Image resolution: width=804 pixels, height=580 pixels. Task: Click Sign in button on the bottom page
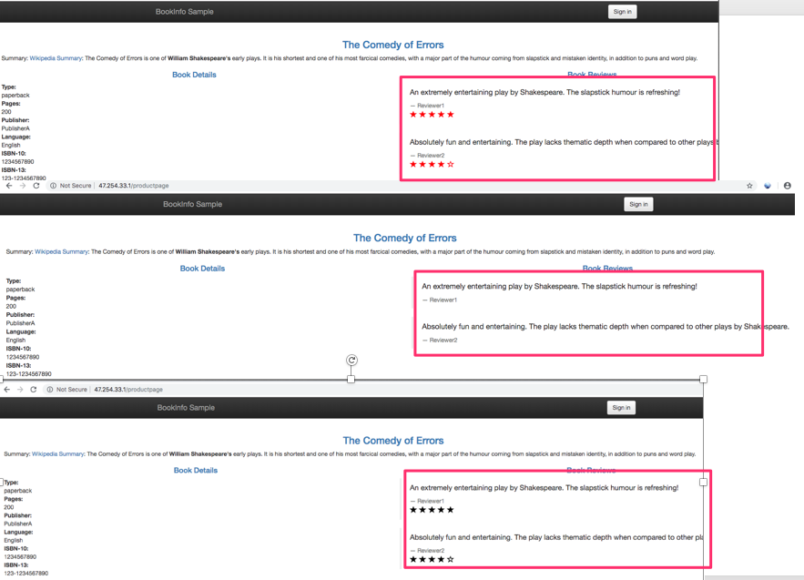[x=621, y=408]
